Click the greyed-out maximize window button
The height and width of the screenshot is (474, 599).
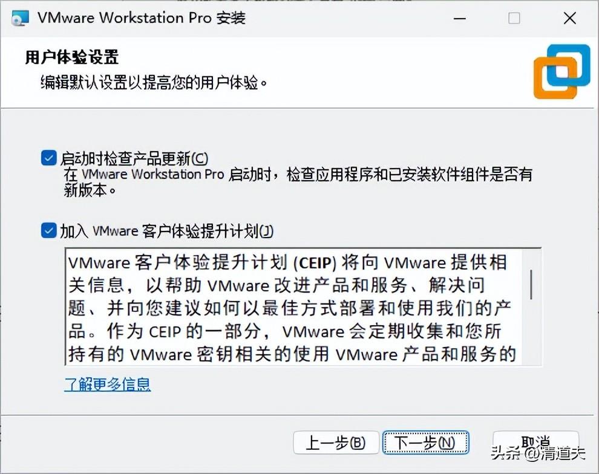(514, 18)
